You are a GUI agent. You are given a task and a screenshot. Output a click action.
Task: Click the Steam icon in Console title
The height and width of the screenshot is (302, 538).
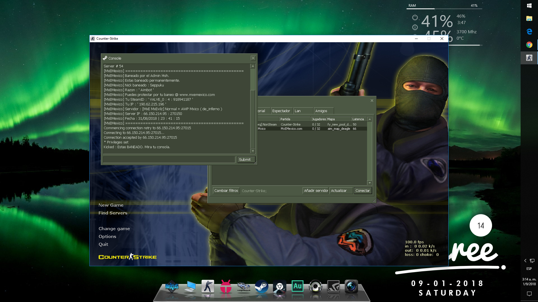105,58
